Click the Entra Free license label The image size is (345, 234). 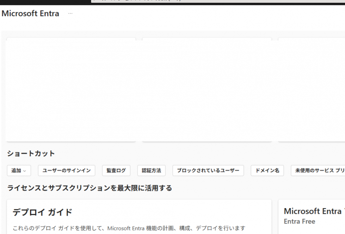(x=300, y=222)
